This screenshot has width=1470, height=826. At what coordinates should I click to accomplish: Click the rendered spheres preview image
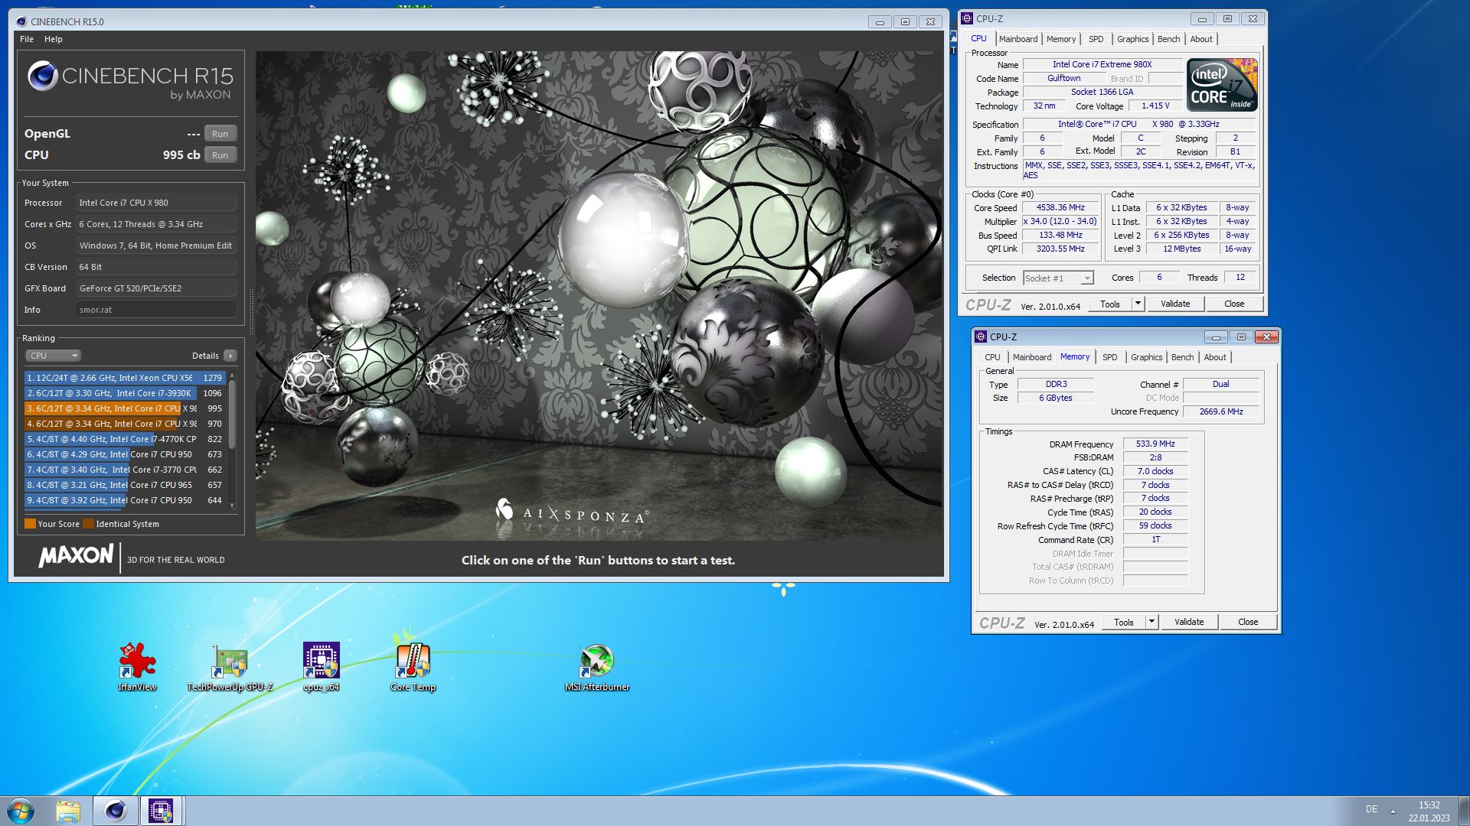pos(599,296)
